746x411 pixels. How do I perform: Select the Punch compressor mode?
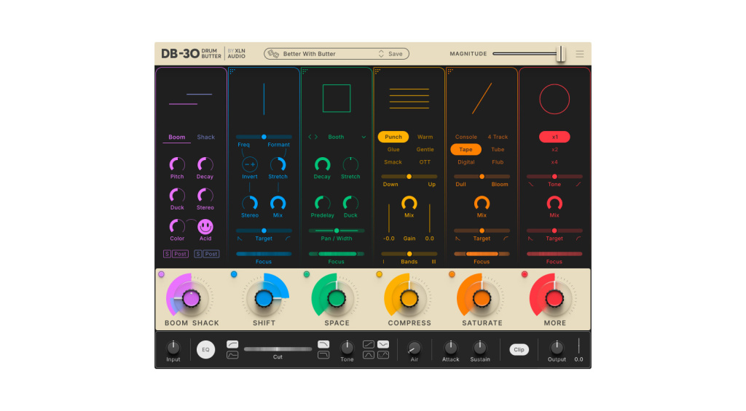point(393,137)
